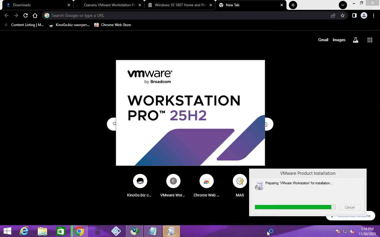Open Search Labs flask icon

pyautogui.click(x=356, y=40)
